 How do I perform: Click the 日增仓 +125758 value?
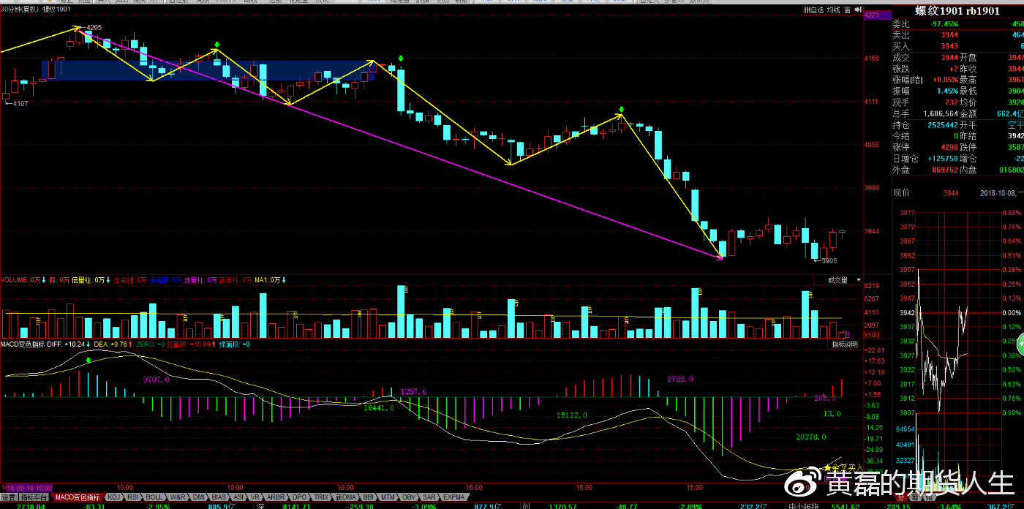pyautogui.click(x=943, y=158)
